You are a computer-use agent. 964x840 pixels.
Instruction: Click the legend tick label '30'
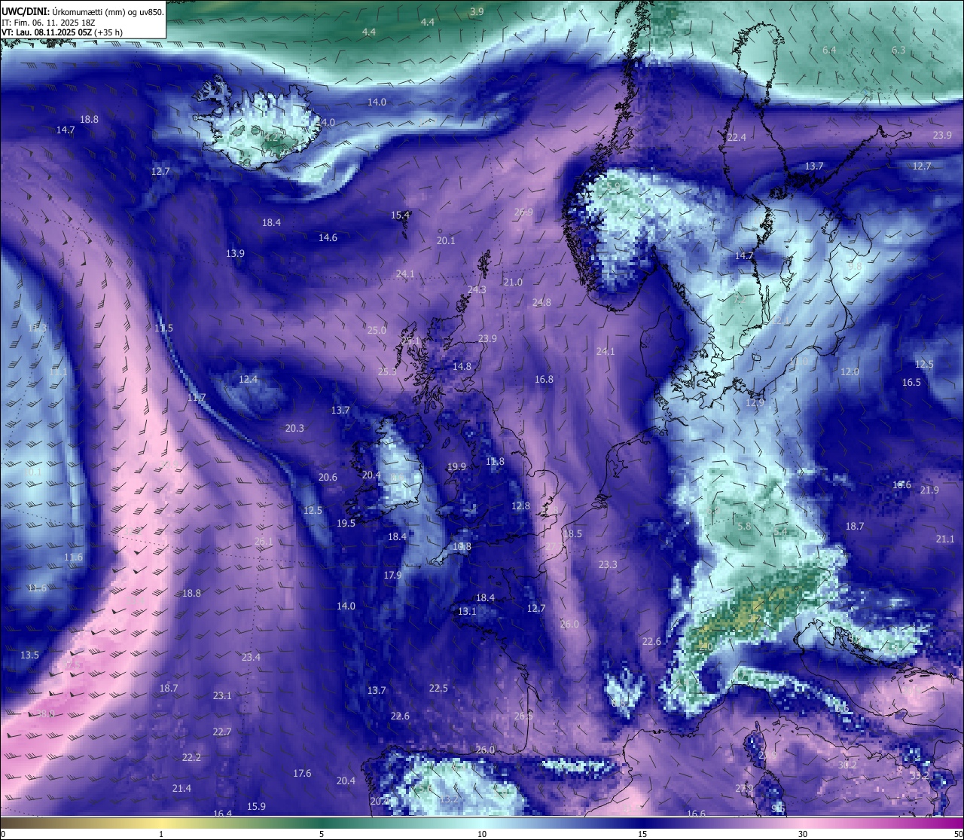click(x=803, y=834)
